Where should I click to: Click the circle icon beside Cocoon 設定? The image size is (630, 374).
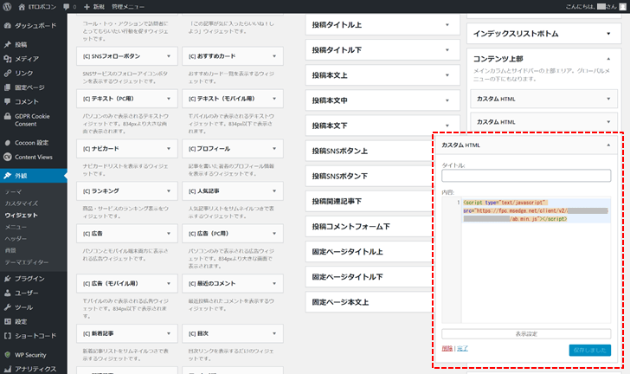click(7, 143)
